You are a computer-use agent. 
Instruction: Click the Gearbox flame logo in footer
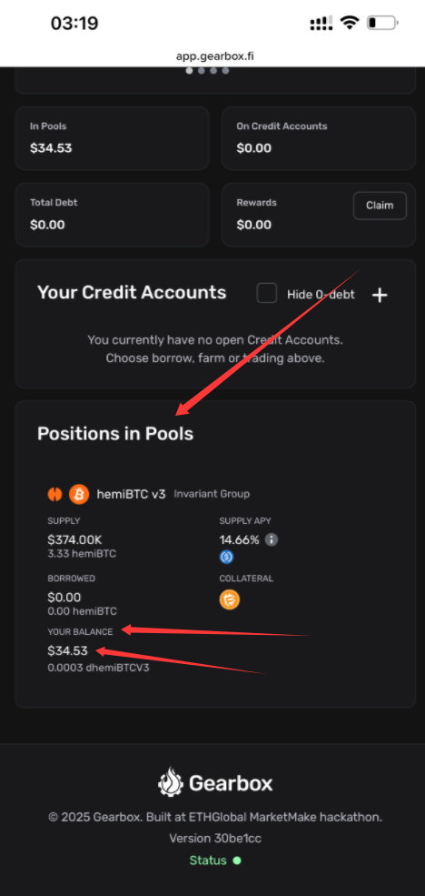pos(171,783)
